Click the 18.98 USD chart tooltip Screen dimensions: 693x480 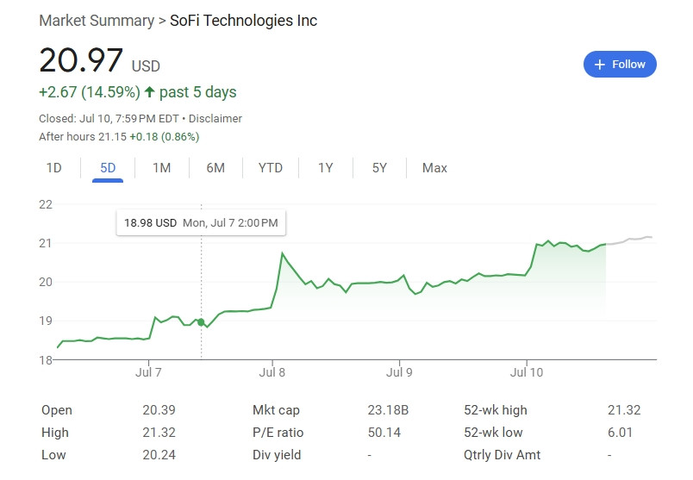(x=201, y=222)
